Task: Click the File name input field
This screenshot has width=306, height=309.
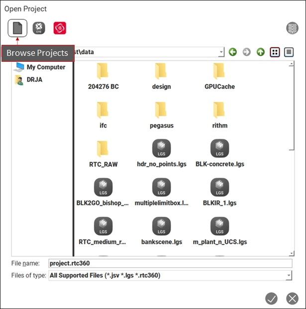Action: 169,264
